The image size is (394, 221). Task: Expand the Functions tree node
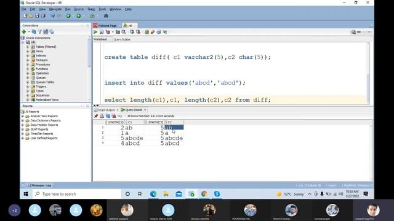28,69
